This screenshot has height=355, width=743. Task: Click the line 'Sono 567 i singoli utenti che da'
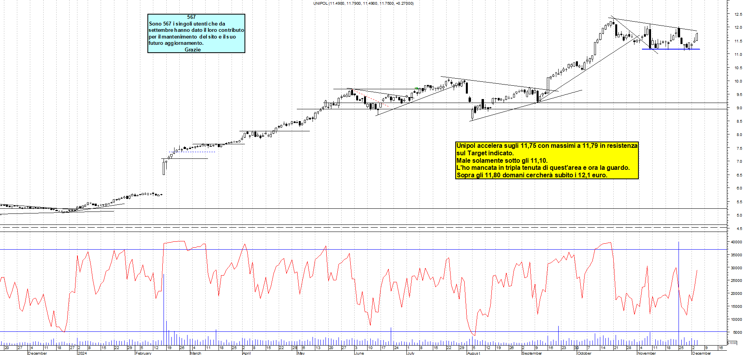point(187,24)
